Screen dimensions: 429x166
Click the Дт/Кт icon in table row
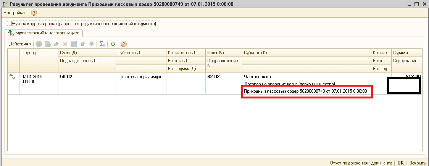[12, 76]
